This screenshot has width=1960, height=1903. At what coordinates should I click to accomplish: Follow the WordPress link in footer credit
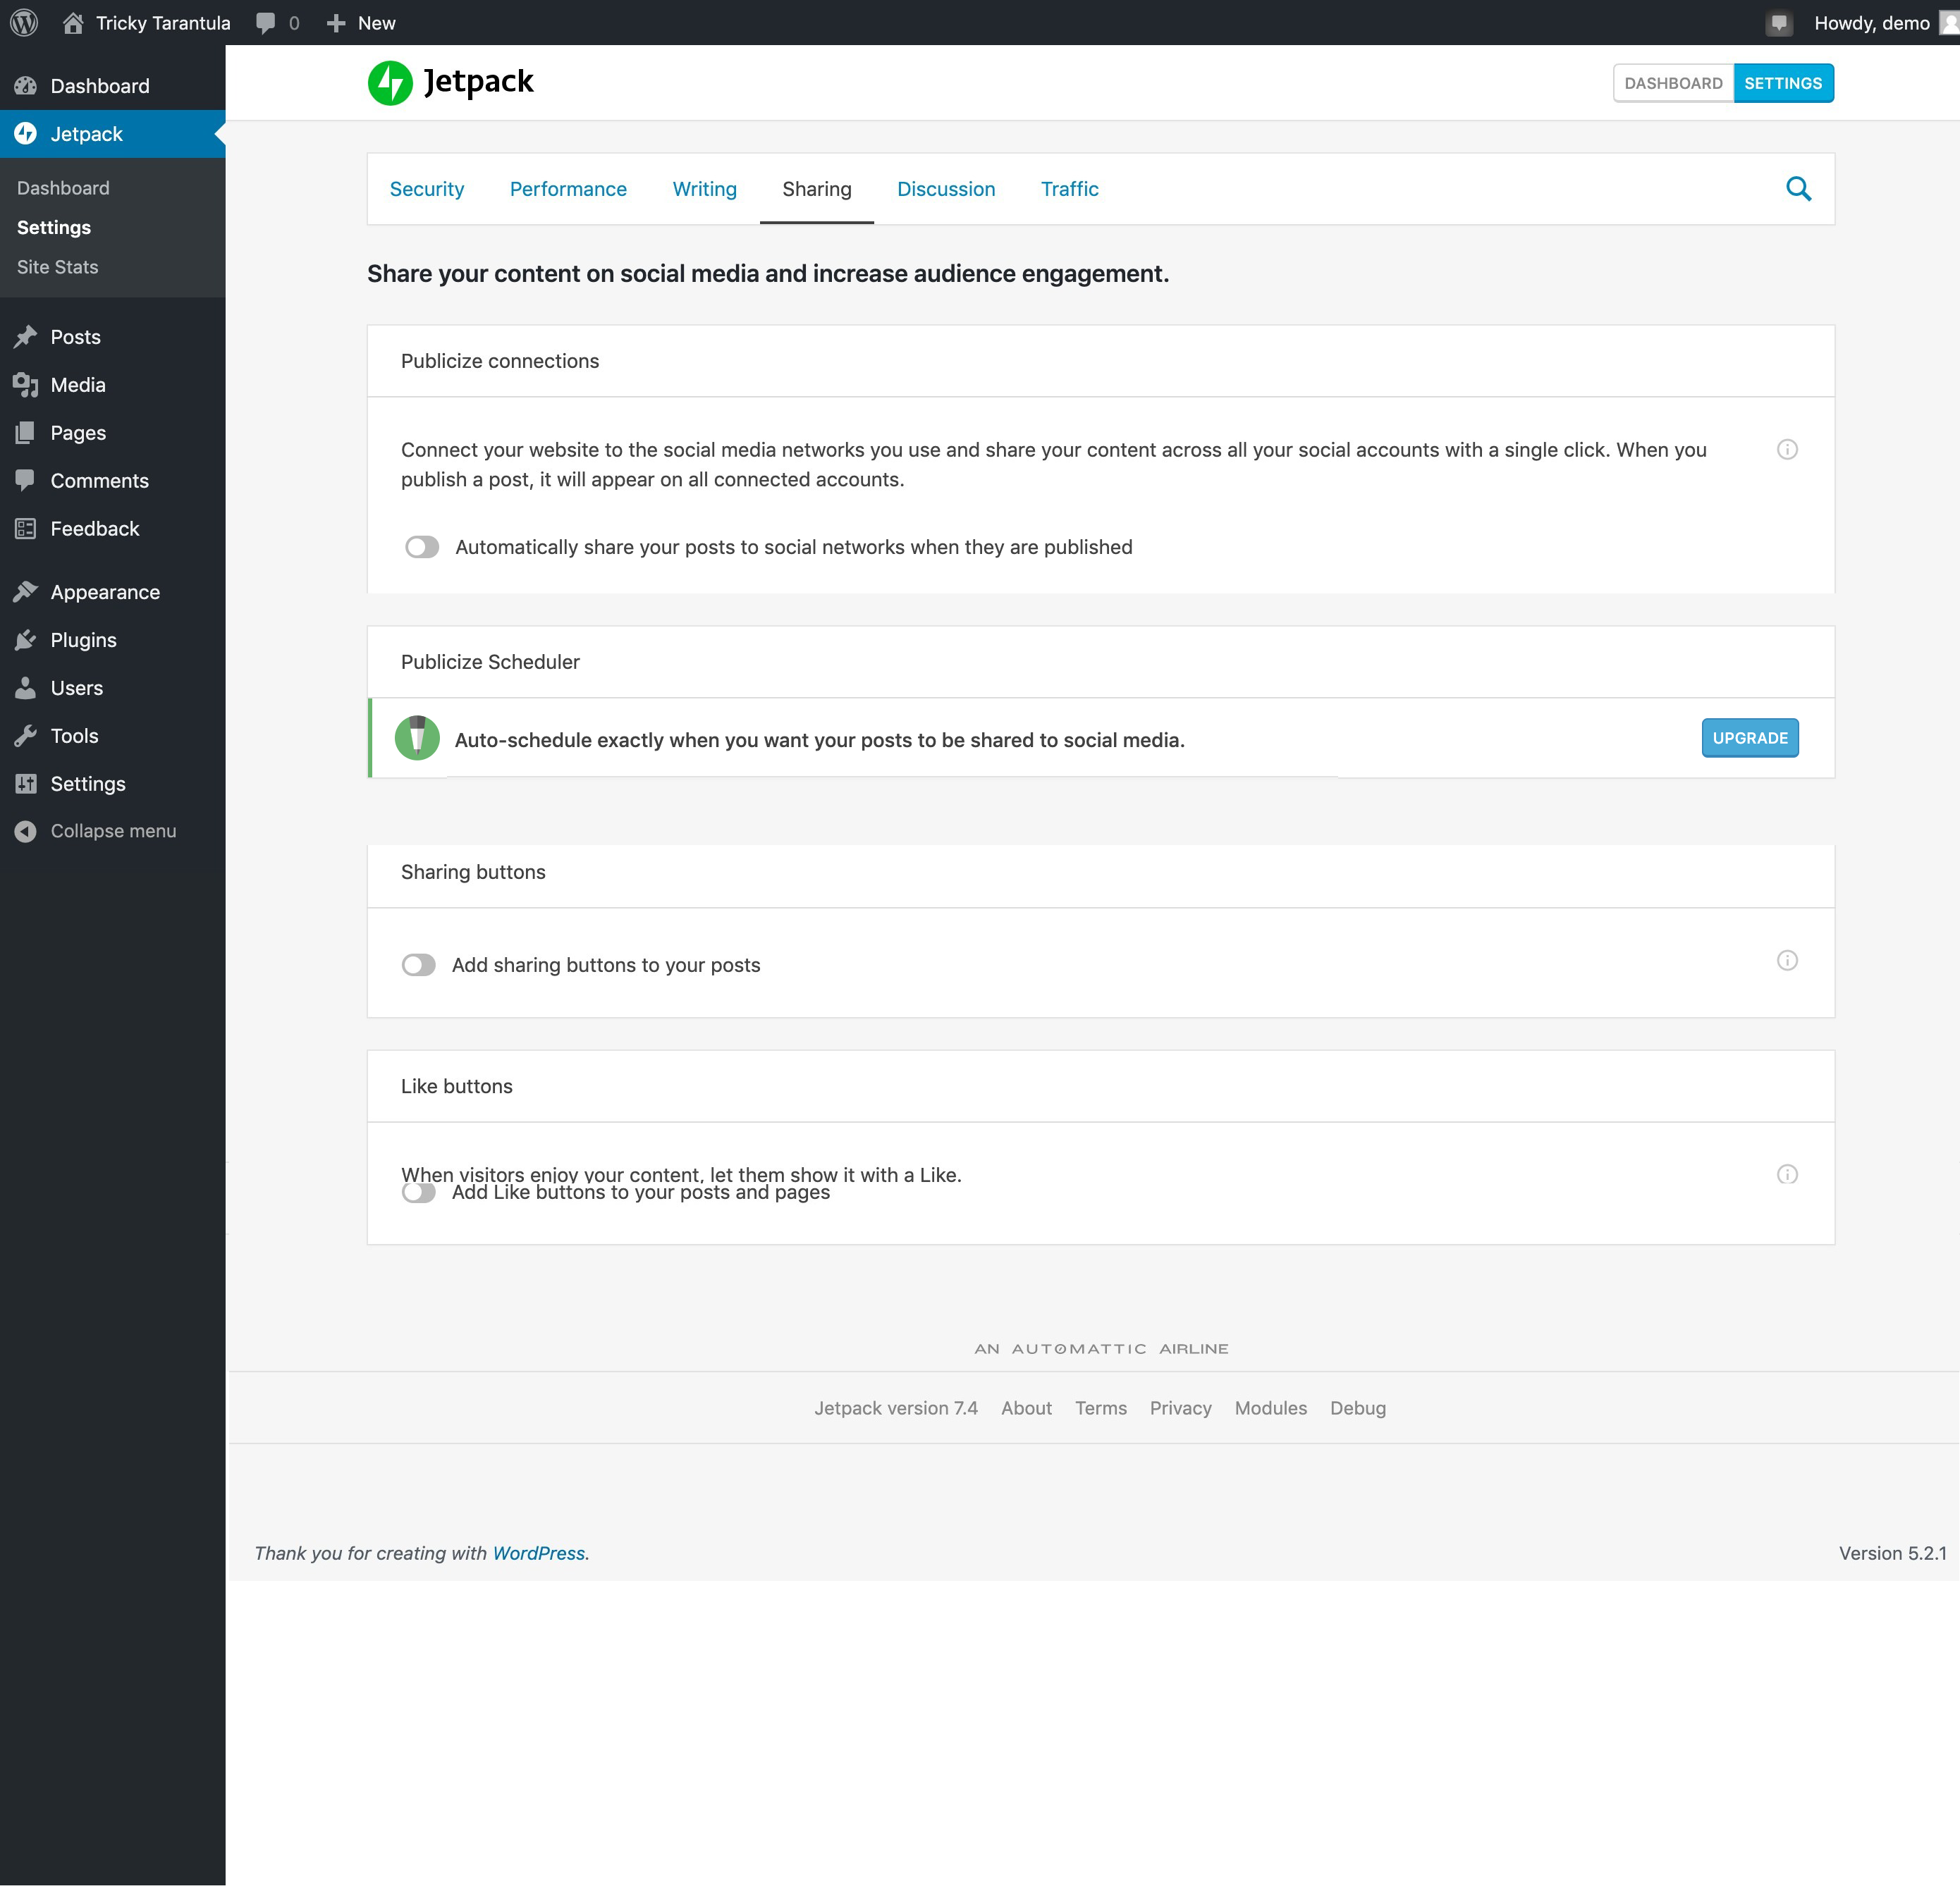click(x=538, y=1553)
